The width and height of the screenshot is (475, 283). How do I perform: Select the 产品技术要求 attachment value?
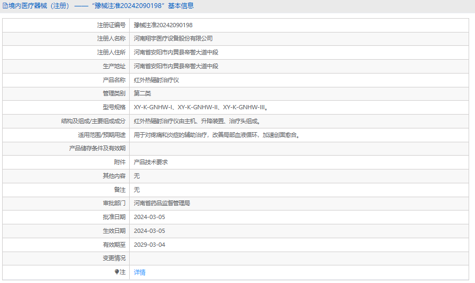(x=151, y=162)
